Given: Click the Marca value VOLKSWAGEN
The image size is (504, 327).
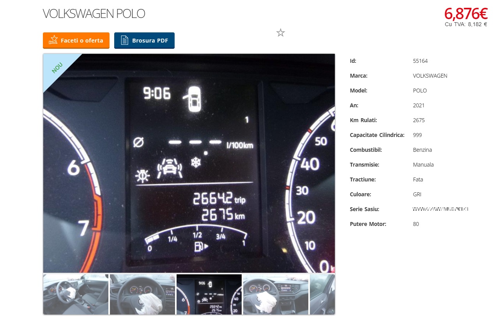Looking at the screenshot, I should [430, 76].
